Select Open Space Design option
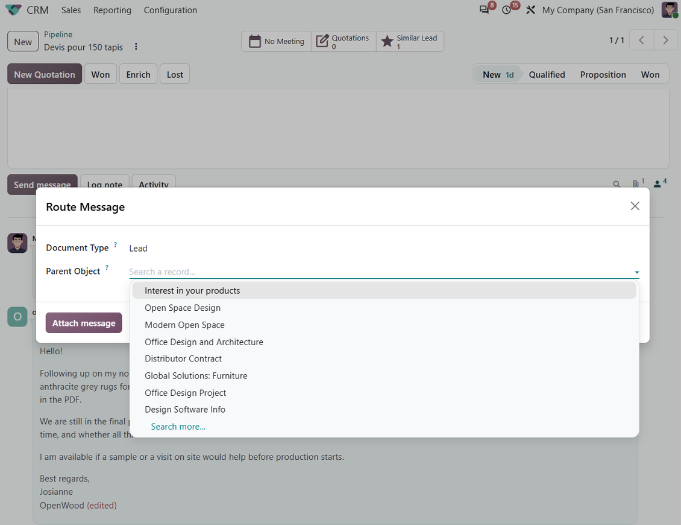The width and height of the screenshot is (681, 525). [384, 308]
